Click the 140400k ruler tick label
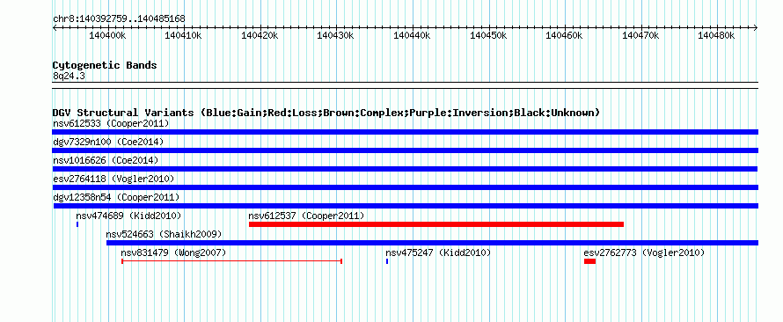Screen dimensions: 783x322 (x=106, y=35)
